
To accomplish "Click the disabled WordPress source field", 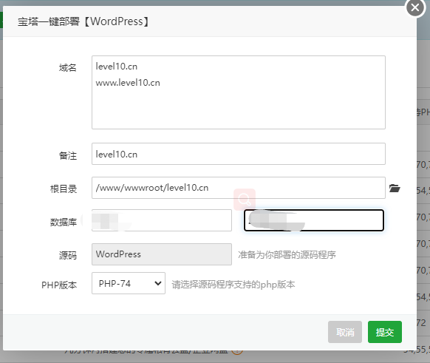I will [x=162, y=254].
